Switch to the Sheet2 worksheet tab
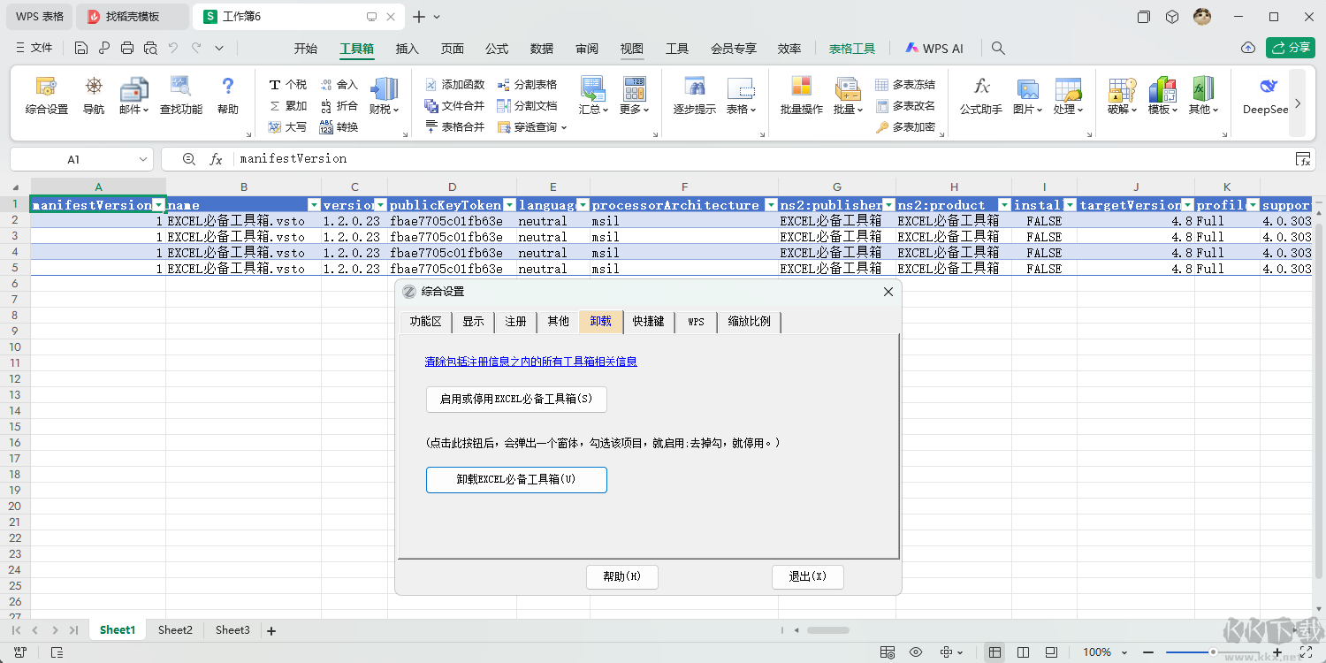This screenshot has width=1326, height=663. point(175,630)
